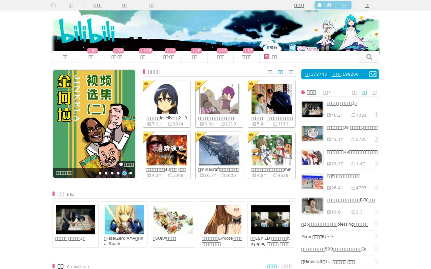Select the highlighted blue carousel dot

pos(124,173)
